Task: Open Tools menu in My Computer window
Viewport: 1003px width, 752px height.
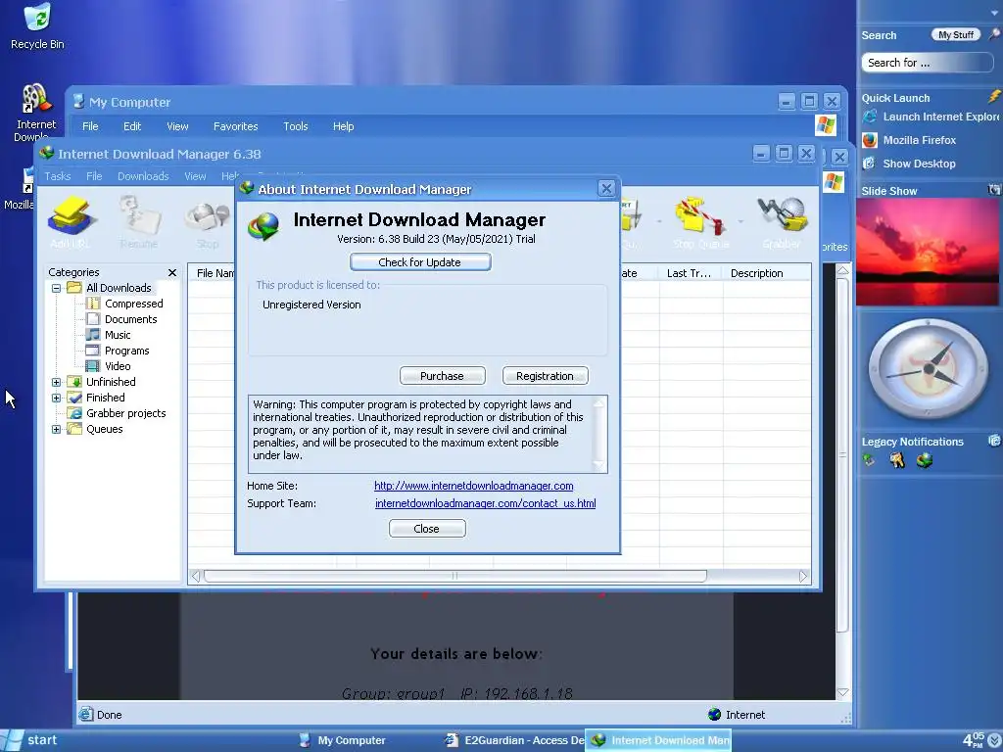Action: (x=296, y=126)
